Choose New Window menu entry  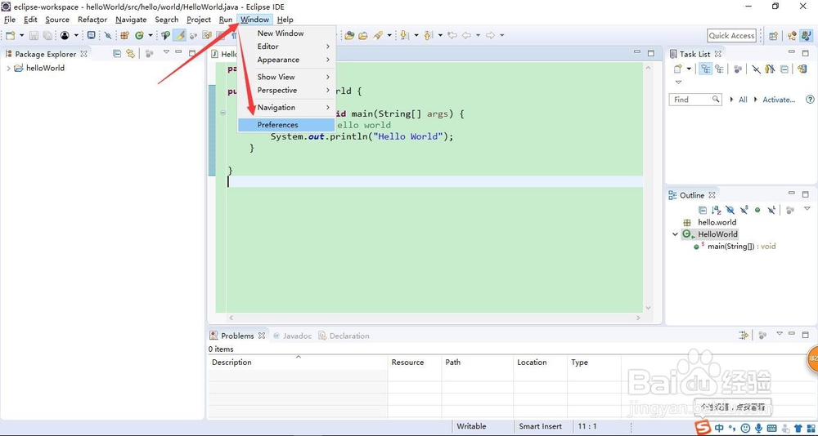click(285, 33)
